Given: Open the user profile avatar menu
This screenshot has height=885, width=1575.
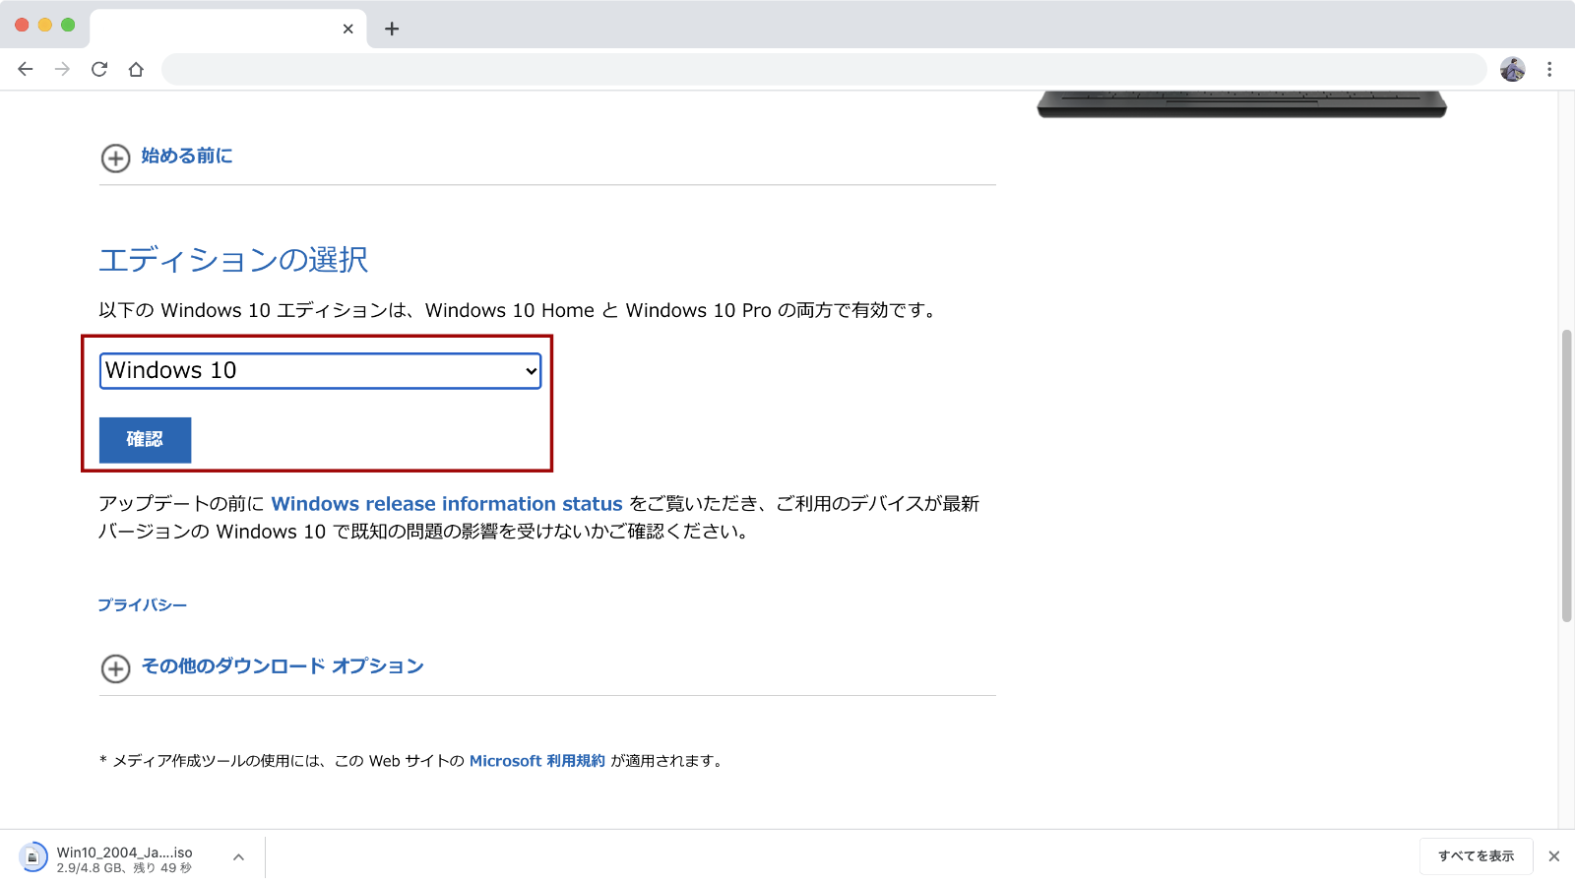Looking at the screenshot, I should pos(1513,69).
